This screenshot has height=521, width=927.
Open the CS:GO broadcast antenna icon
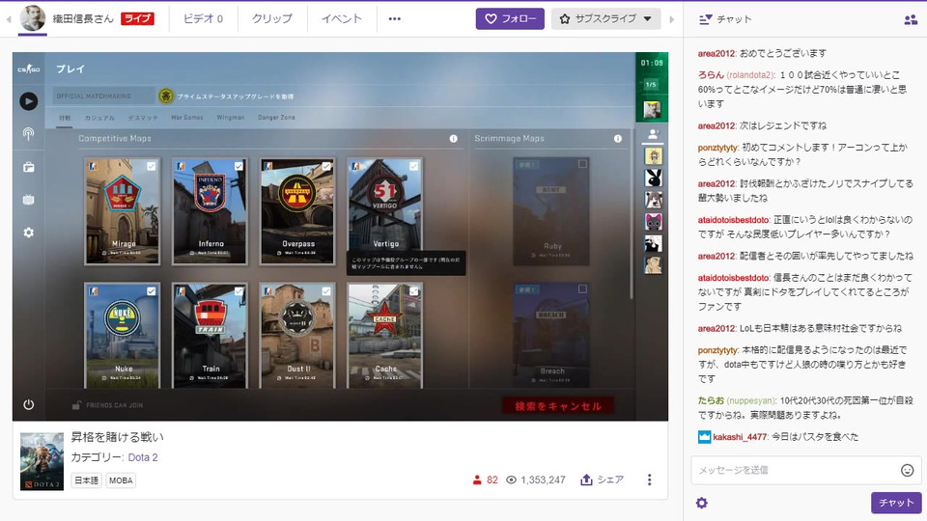pos(28,134)
